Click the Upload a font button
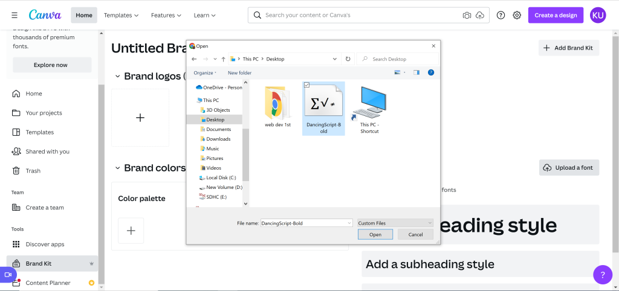 (x=569, y=168)
